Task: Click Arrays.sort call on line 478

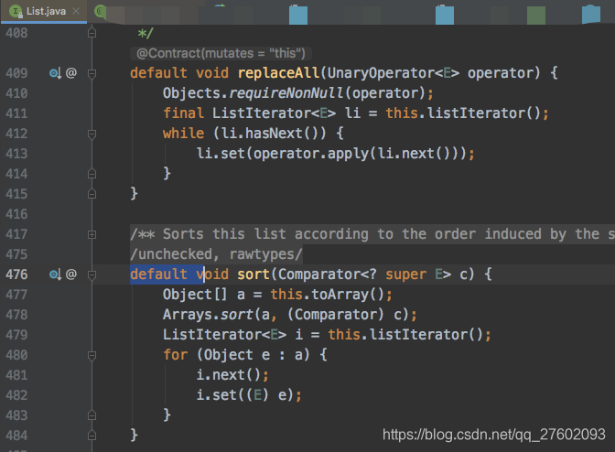Action: click(x=209, y=315)
